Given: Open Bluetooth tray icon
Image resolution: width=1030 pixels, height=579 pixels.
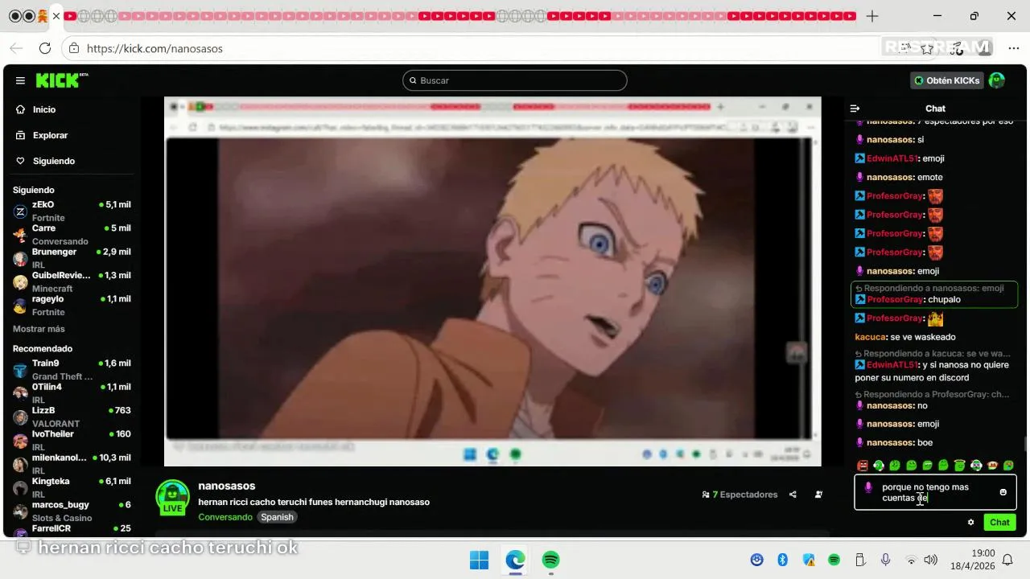Looking at the screenshot, I should click(782, 560).
